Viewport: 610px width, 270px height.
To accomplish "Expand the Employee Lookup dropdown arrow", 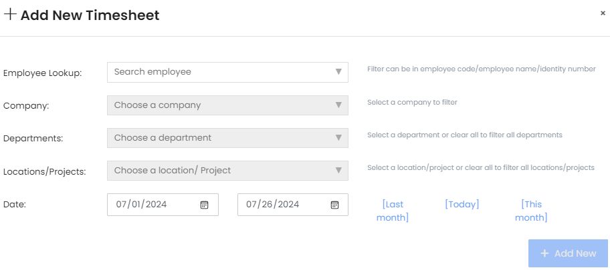I will pos(338,72).
